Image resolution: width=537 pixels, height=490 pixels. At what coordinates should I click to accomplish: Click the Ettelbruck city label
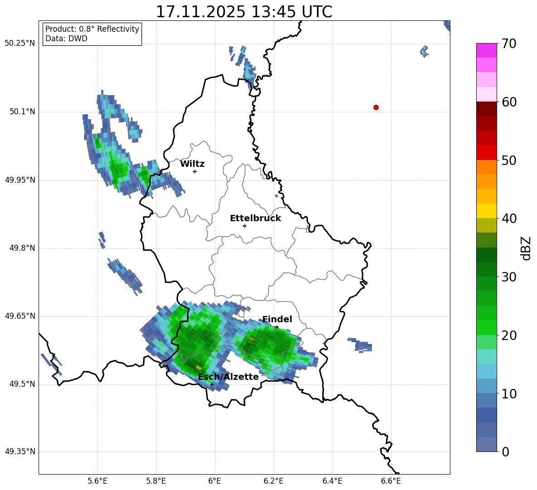255,218
